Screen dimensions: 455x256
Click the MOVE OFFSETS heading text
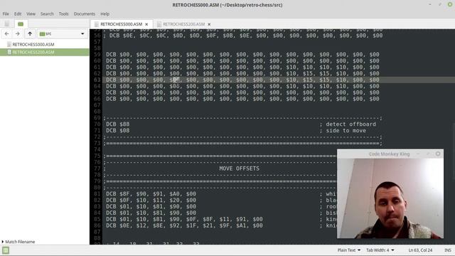239,169
